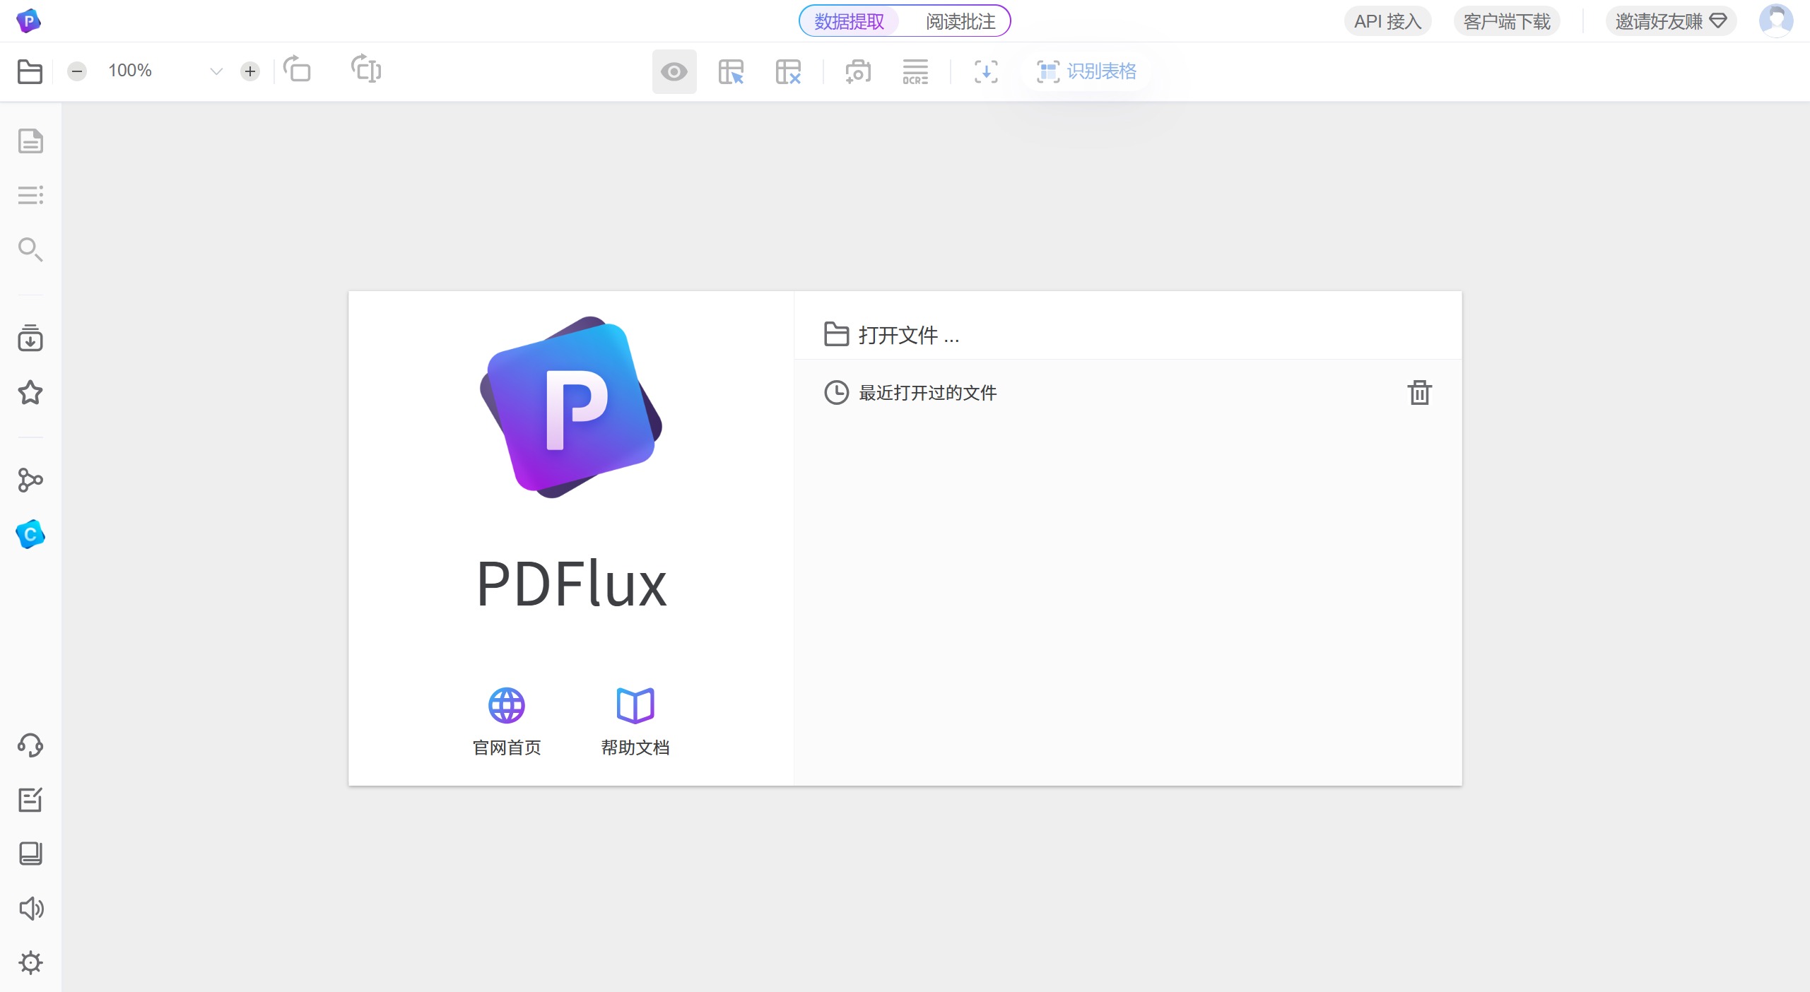The width and height of the screenshot is (1810, 992).
Task: Open settings gear in sidebar
Action: tap(30, 962)
